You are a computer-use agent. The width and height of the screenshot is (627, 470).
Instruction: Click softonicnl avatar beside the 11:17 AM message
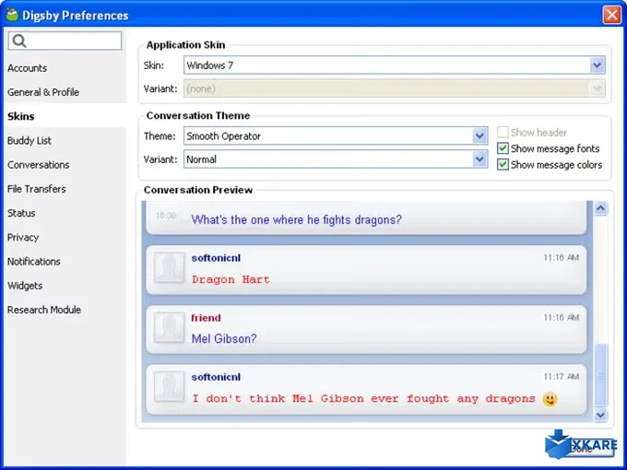coord(169,386)
